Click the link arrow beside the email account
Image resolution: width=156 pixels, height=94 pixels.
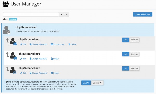[8, 40]
